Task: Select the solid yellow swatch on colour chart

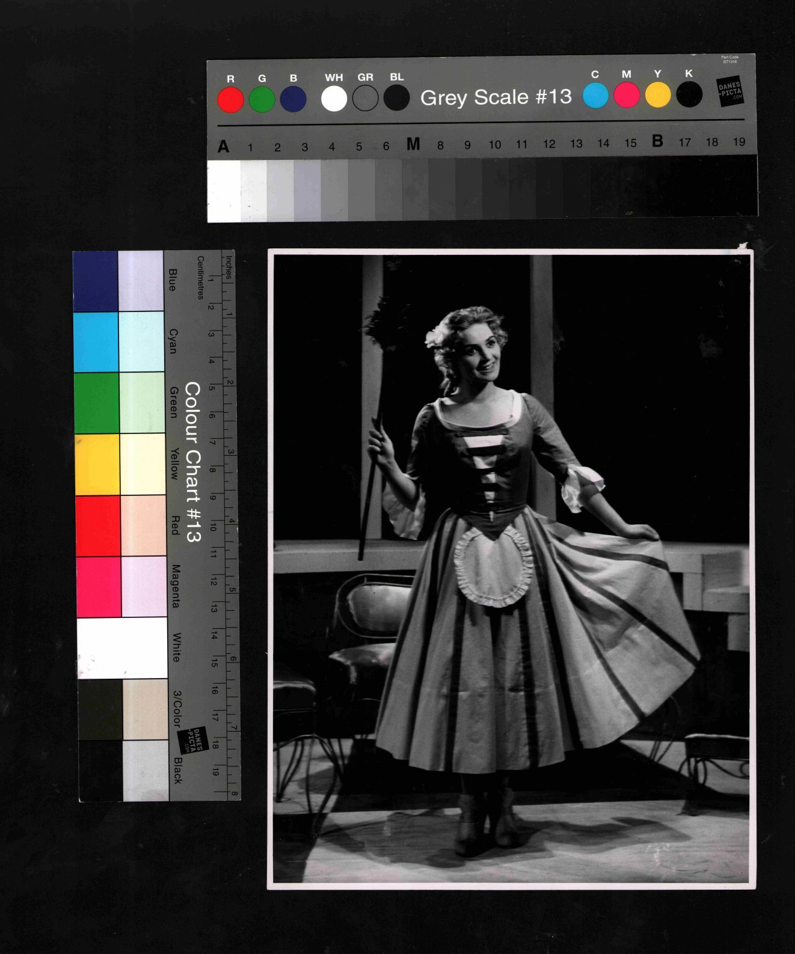Action: (97, 465)
